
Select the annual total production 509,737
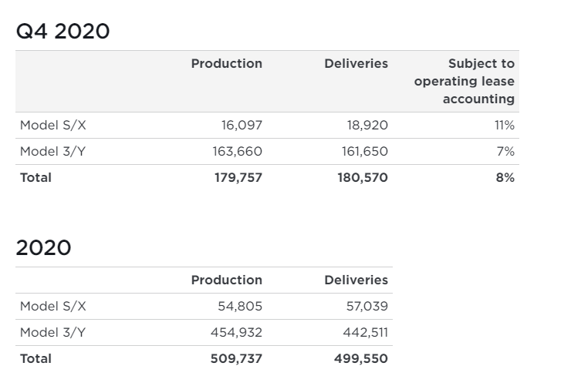[236, 358]
